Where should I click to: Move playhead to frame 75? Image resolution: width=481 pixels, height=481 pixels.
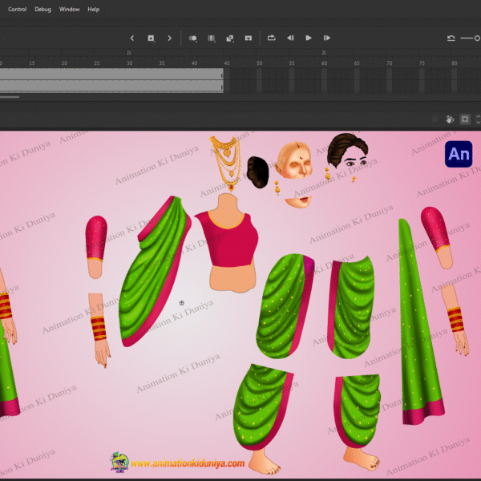click(x=422, y=63)
